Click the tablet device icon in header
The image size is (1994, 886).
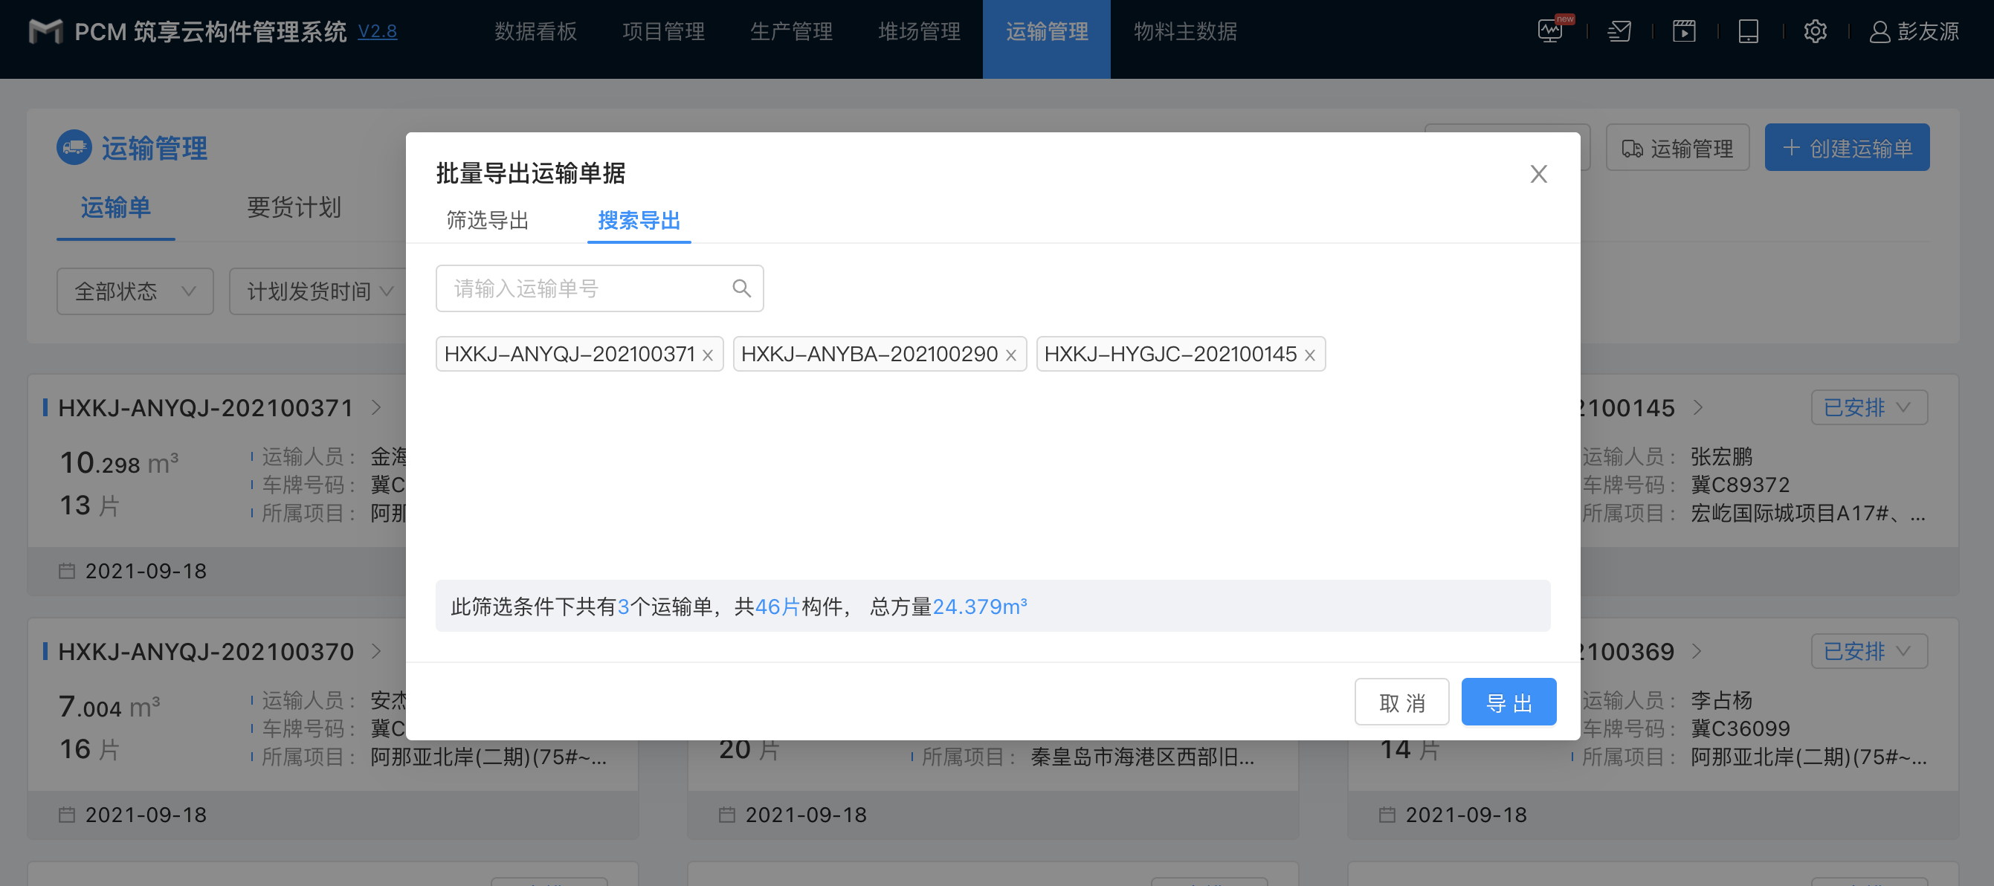[x=1749, y=32]
